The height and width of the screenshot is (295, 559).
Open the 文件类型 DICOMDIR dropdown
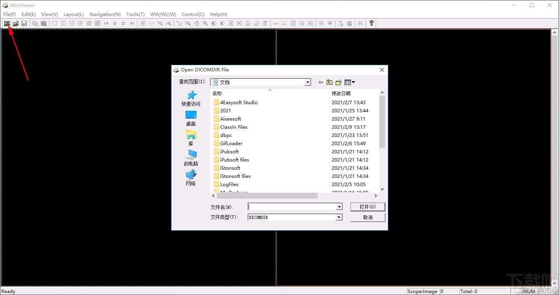point(339,217)
